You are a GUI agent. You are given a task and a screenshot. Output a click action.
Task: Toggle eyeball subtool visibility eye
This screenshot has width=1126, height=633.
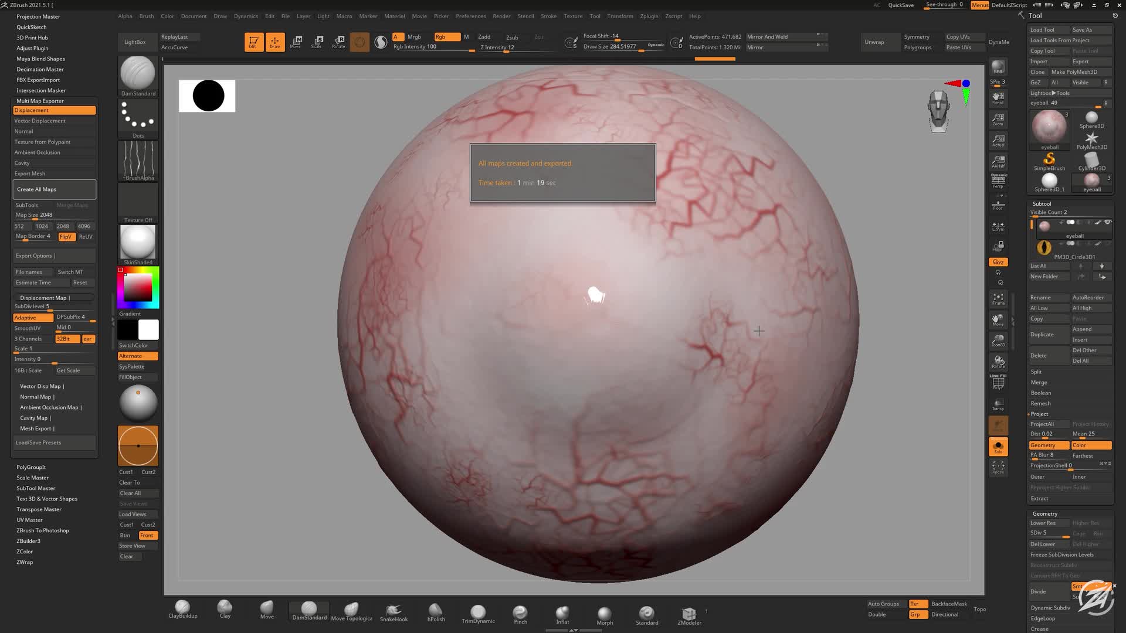tap(1107, 223)
